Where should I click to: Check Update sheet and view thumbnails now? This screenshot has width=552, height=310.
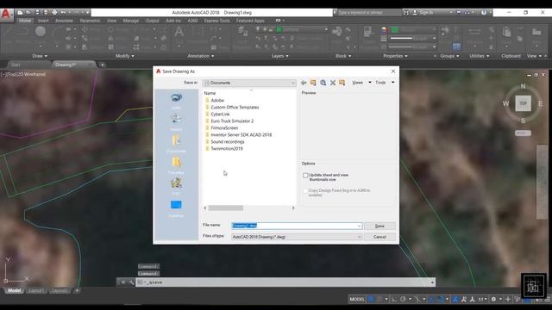pos(305,176)
